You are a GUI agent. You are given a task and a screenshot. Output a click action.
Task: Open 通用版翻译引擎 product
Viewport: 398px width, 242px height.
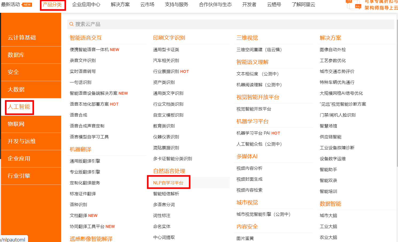pyautogui.click(x=85, y=161)
